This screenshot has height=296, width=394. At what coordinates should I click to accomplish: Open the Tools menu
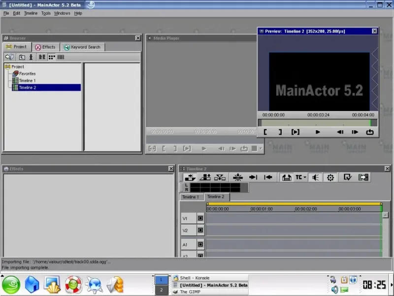click(46, 13)
